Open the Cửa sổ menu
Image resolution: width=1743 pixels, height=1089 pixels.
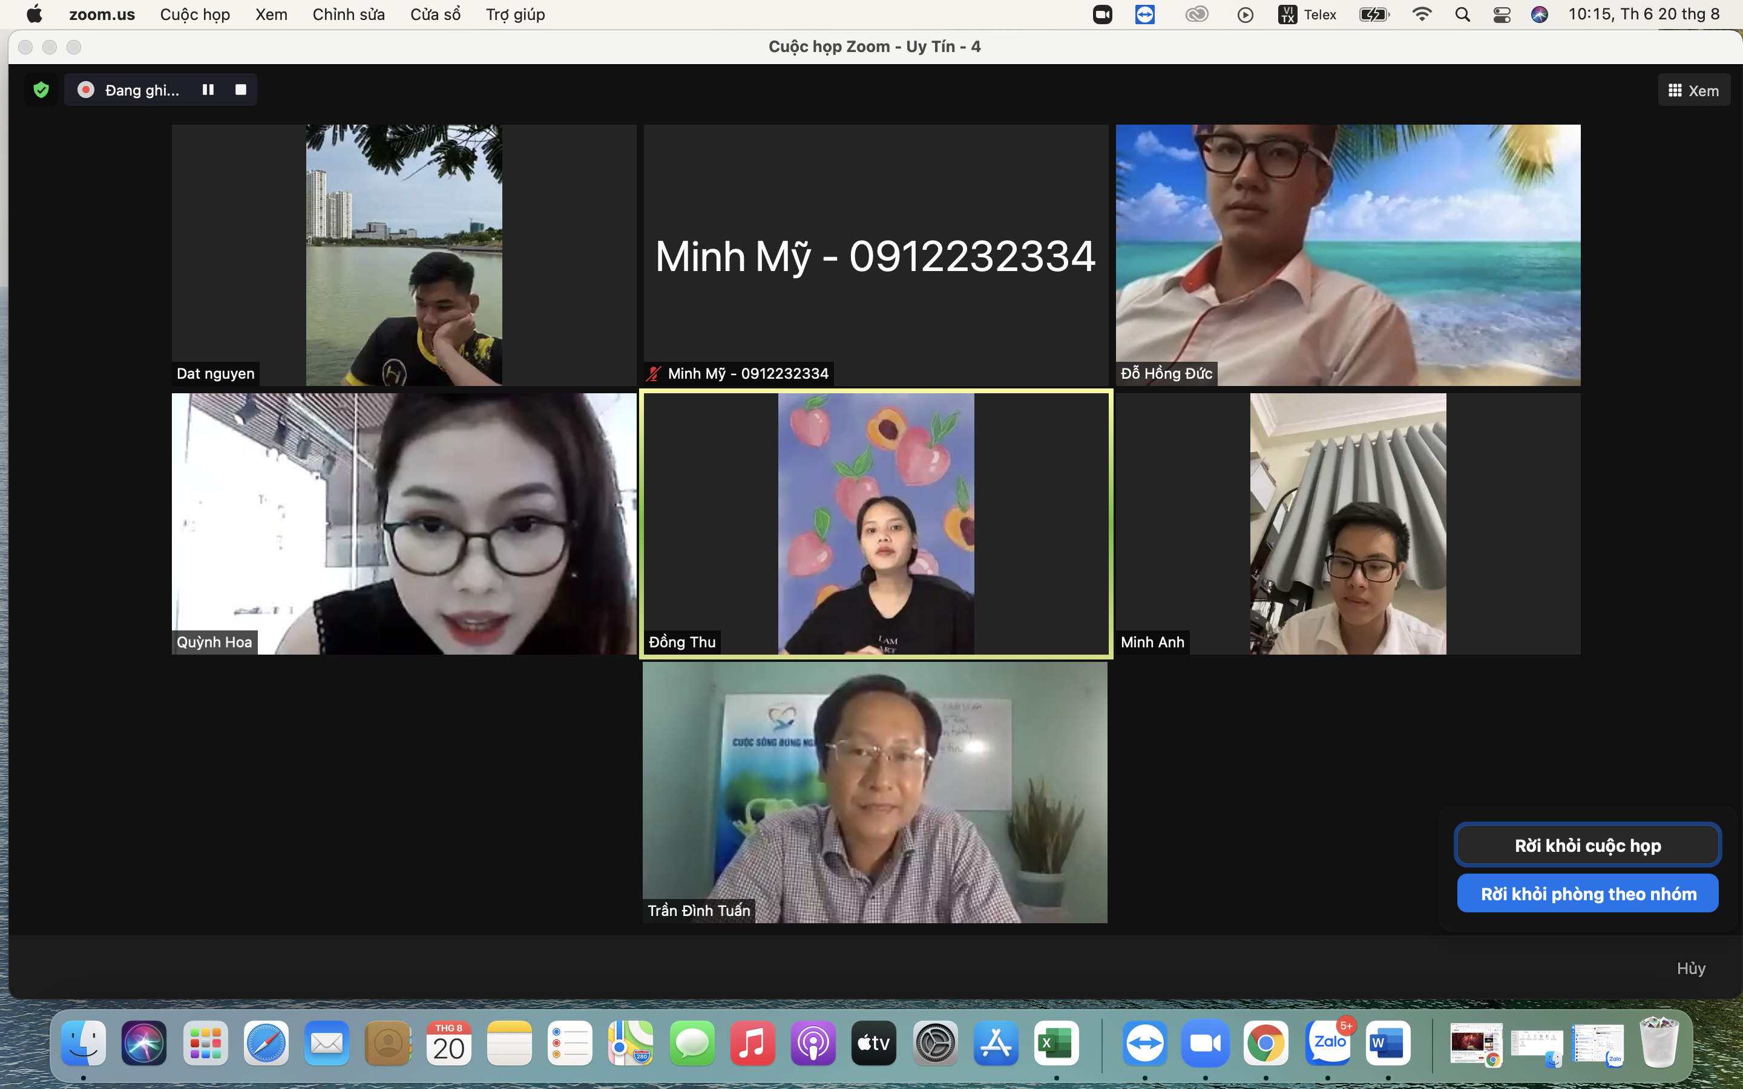[435, 15]
